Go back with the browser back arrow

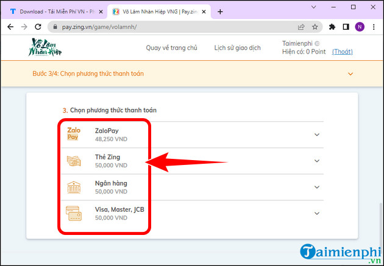coord(10,27)
